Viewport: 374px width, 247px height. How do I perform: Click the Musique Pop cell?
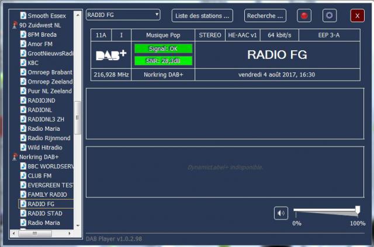tap(163, 35)
